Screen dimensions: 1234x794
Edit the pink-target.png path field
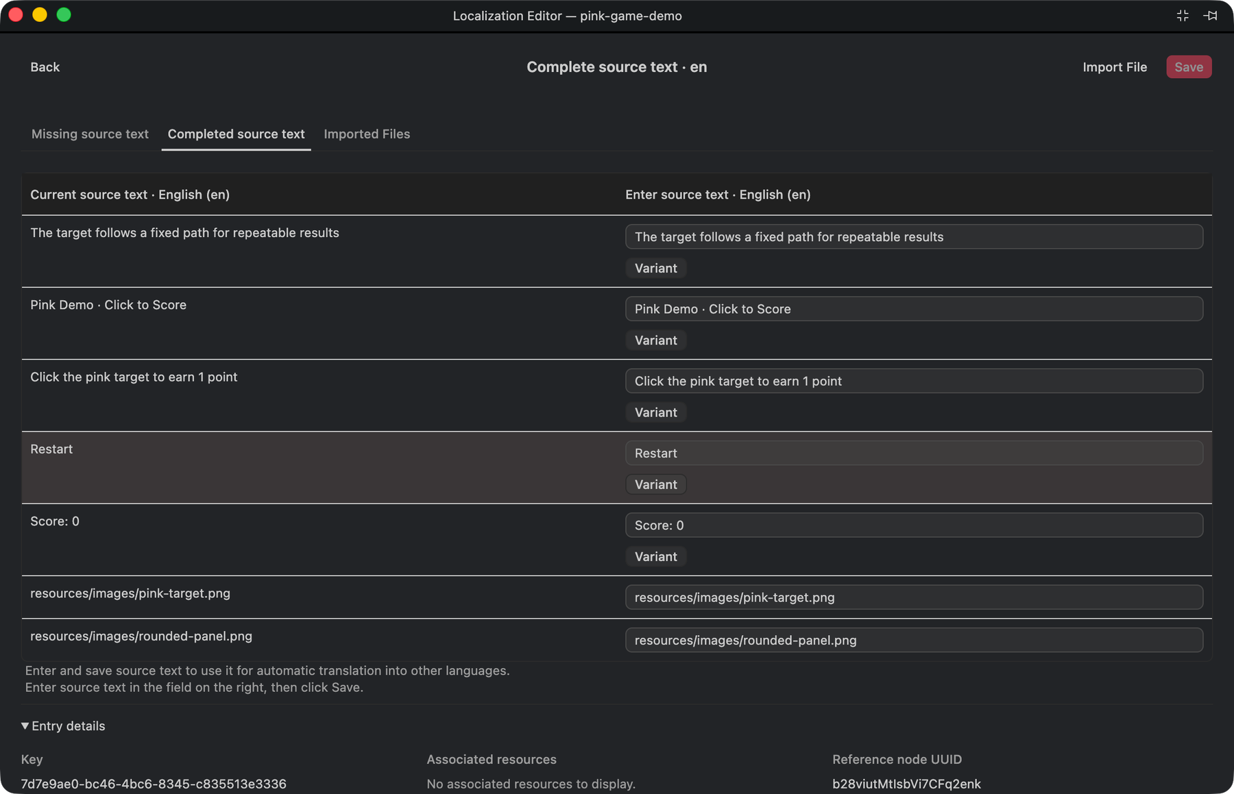click(914, 597)
